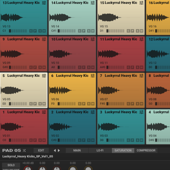The height and width of the screenshot is (170, 170).
Task: Switch to the MAIN tab
Action: click(77, 150)
